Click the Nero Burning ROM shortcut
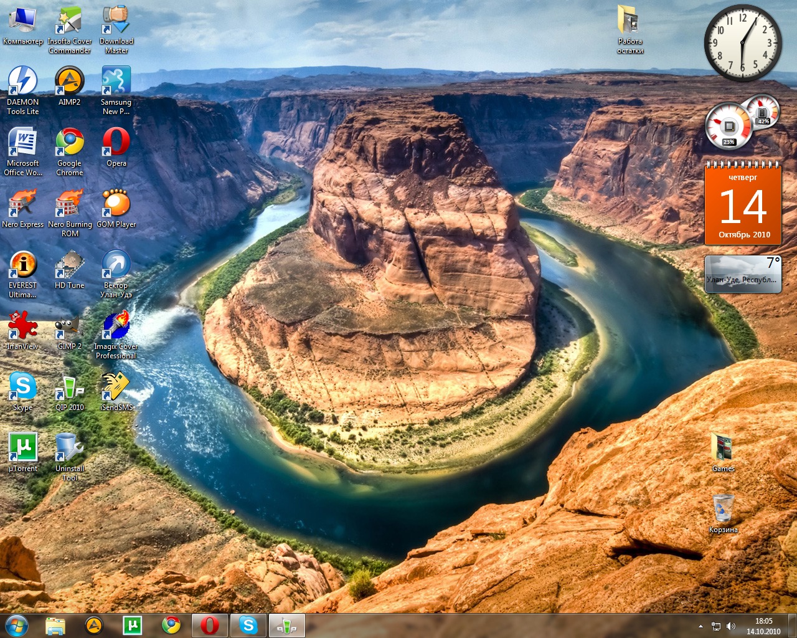This screenshot has height=638, width=797. (69, 204)
